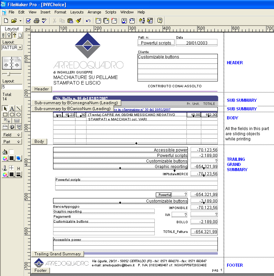
Task: Expand the Open file dropdown arrow
Action: click(x=20, y=21)
